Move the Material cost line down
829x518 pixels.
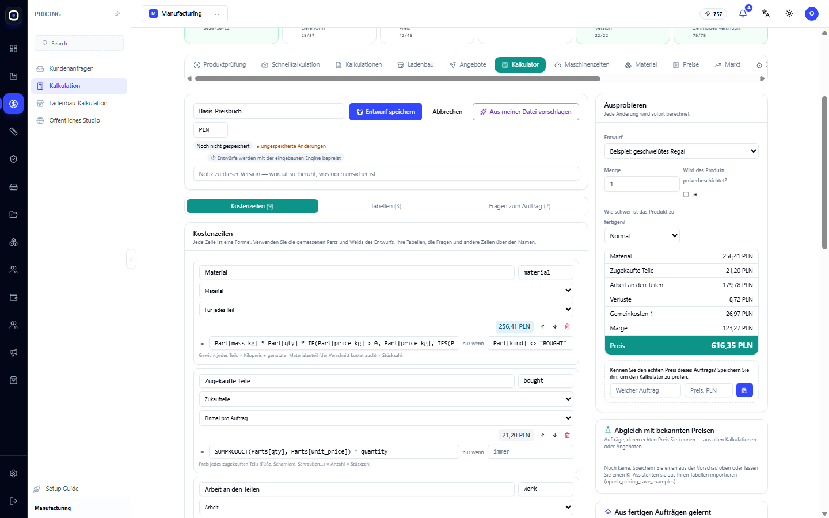coord(555,326)
